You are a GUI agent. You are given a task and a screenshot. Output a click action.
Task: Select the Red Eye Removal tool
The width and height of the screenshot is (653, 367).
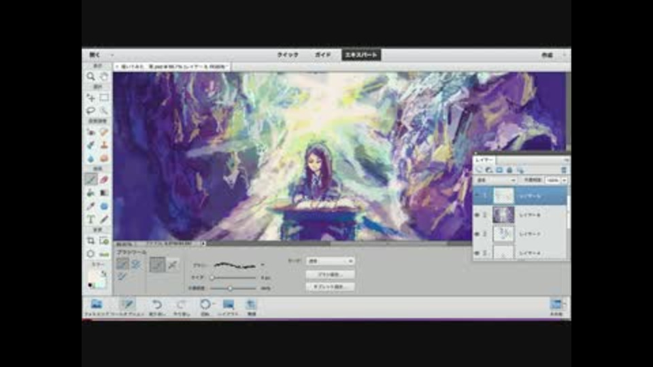[x=90, y=132]
